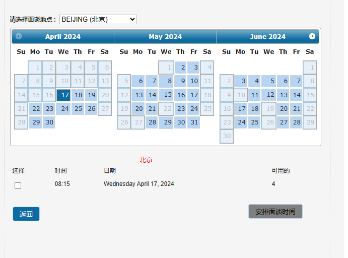Tick the 08:15 time slot checkbox
This screenshot has width=348, height=258.
pos(18,185)
